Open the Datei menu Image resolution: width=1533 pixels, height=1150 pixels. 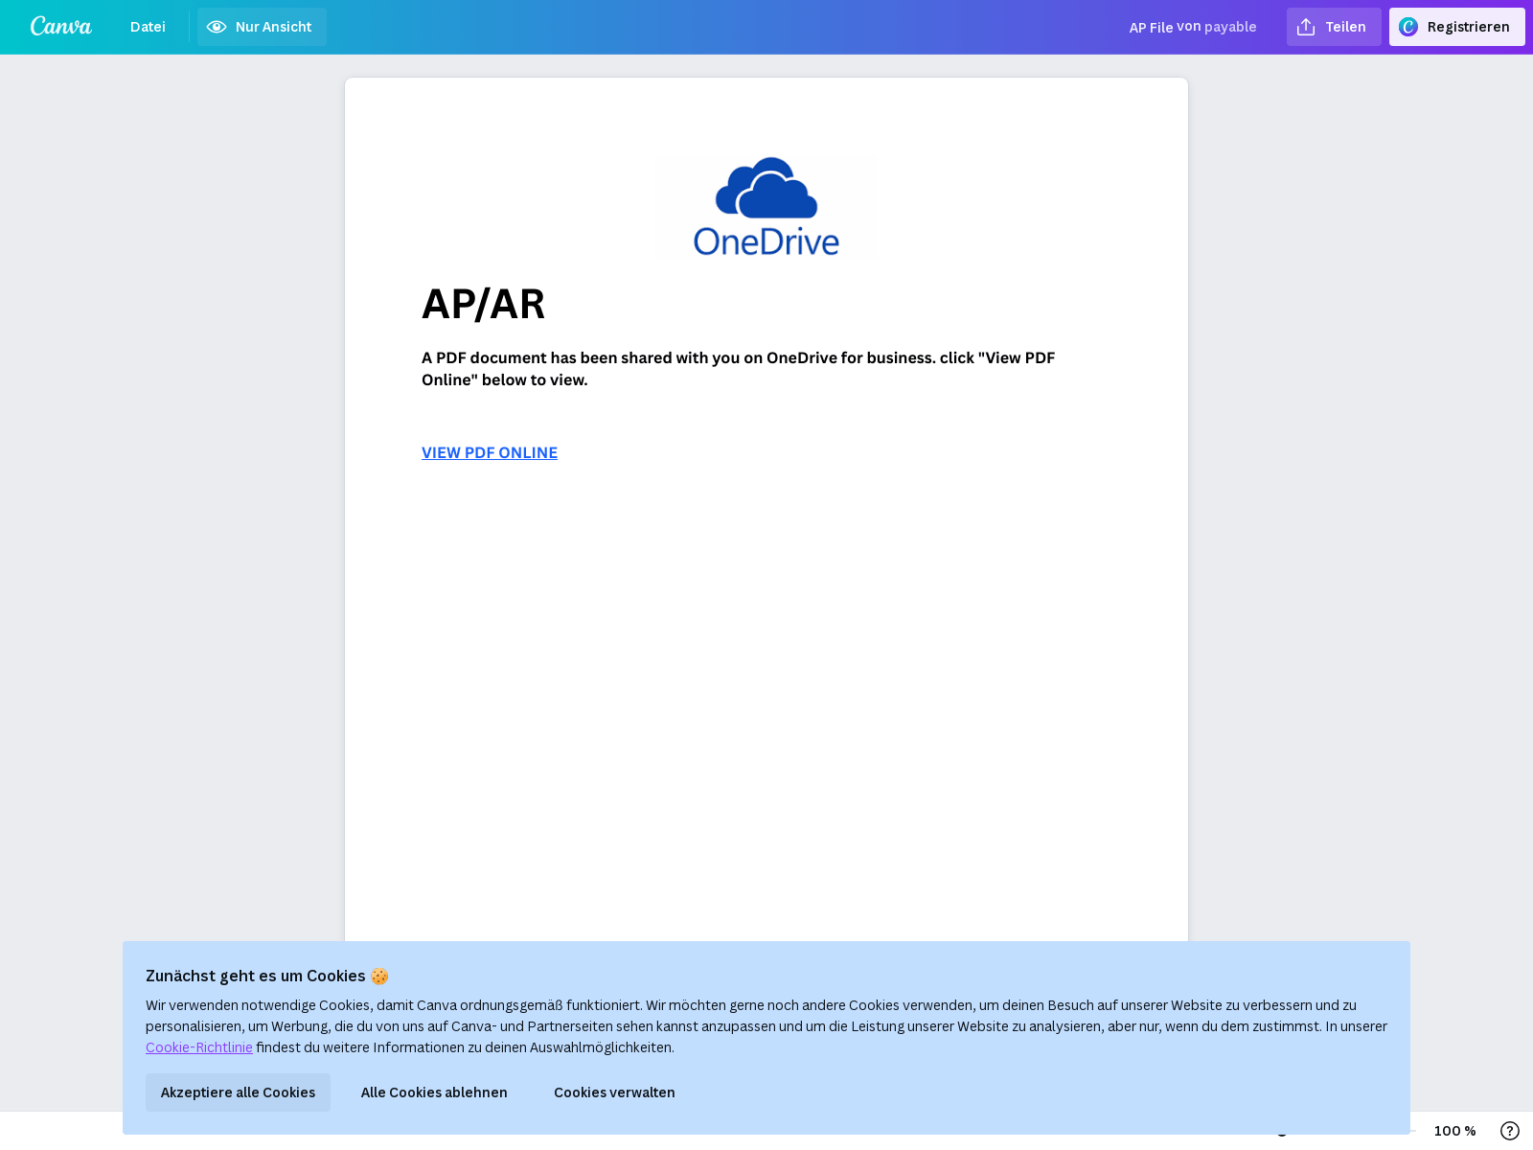click(148, 27)
